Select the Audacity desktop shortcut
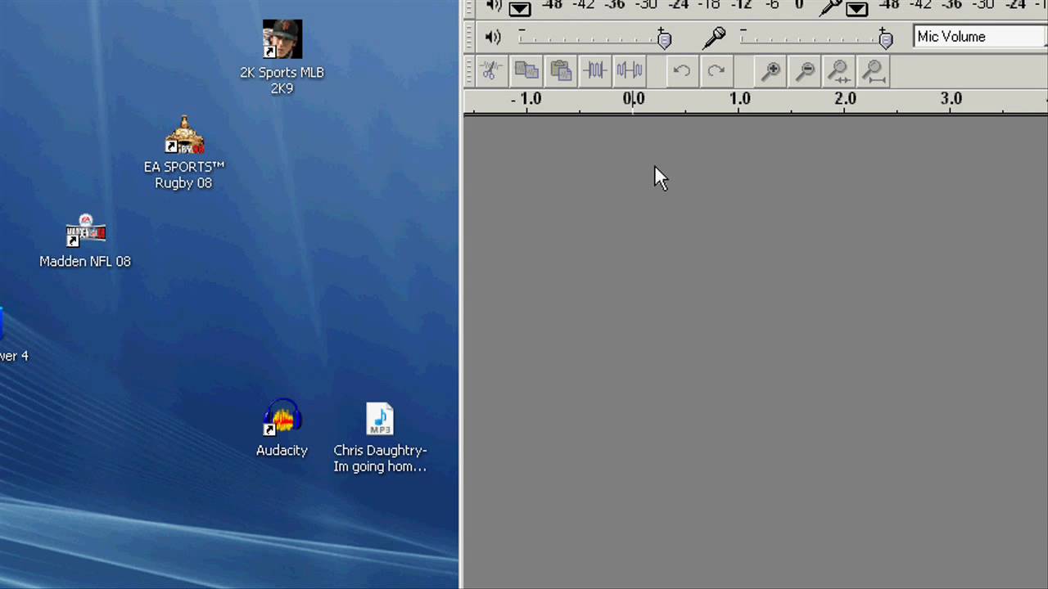1048x589 pixels. [x=282, y=428]
